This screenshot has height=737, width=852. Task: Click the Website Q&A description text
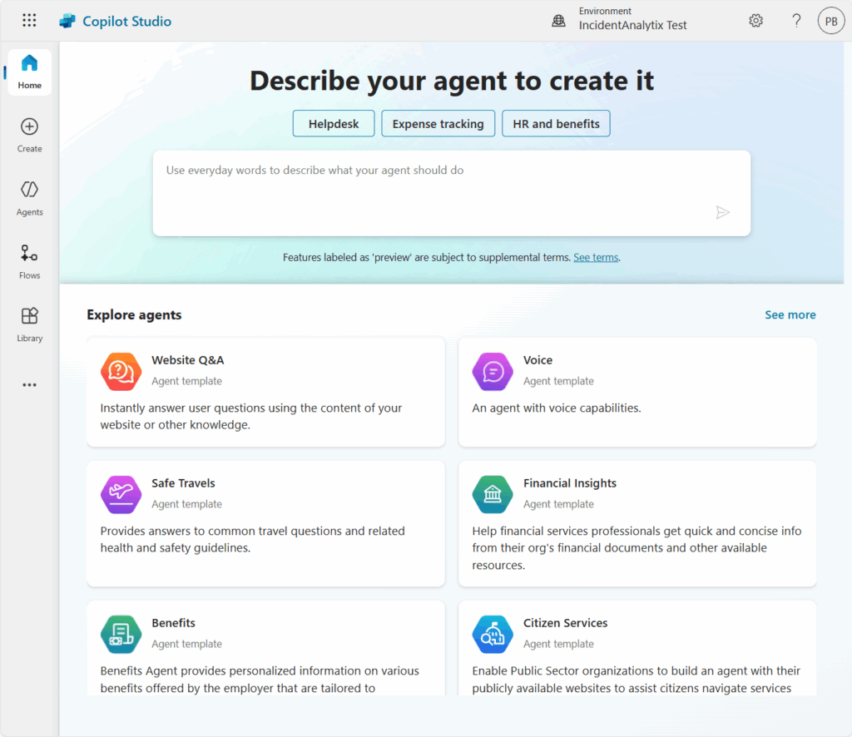[251, 417]
